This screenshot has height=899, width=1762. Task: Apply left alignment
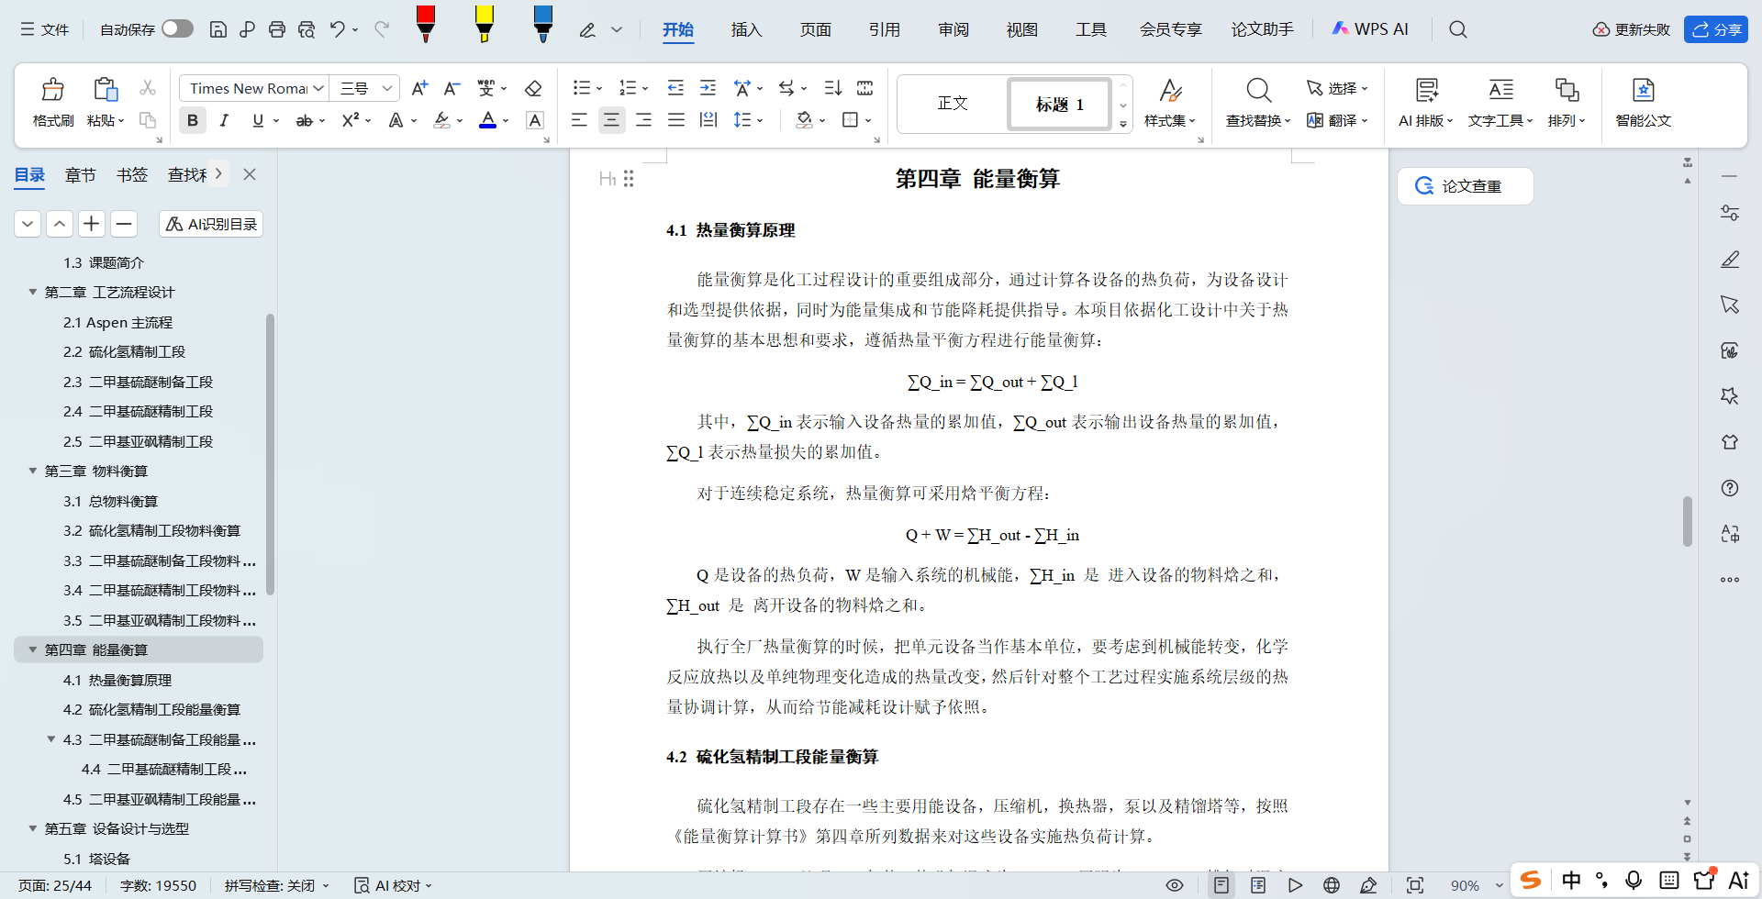pyautogui.click(x=579, y=120)
